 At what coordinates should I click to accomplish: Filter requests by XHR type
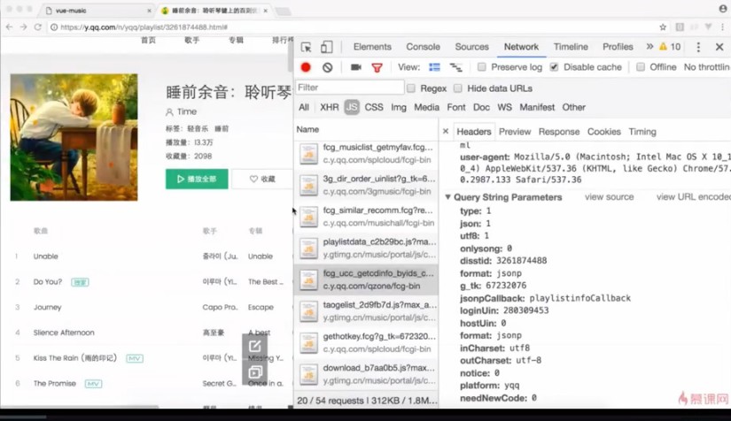tap(329, 107)
